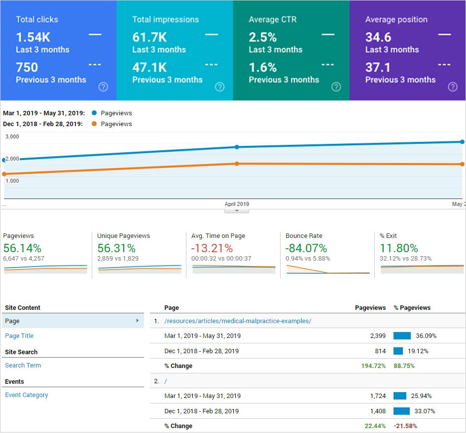The height and width of the screenshot is (433, 466).
Task: Open the root '/' page link
Action: click(166, 381)
